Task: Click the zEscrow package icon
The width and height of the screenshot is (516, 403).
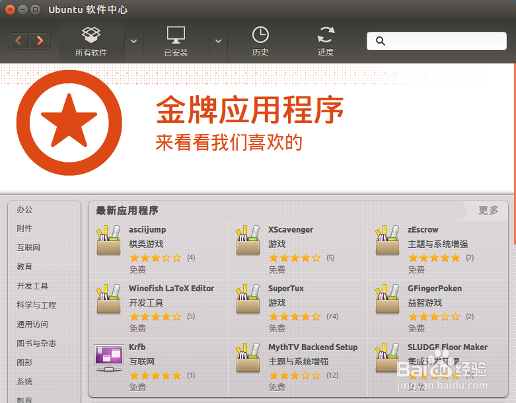Action: [387, 240]
